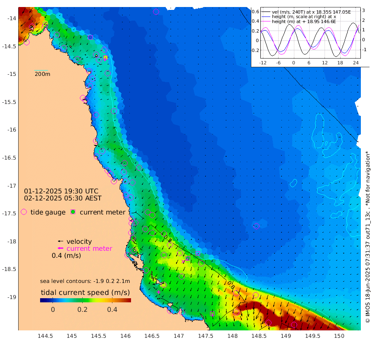Screen dimensions: 372x344
Task: Click the black 'current meter' legend label
Action: point(103,212)
